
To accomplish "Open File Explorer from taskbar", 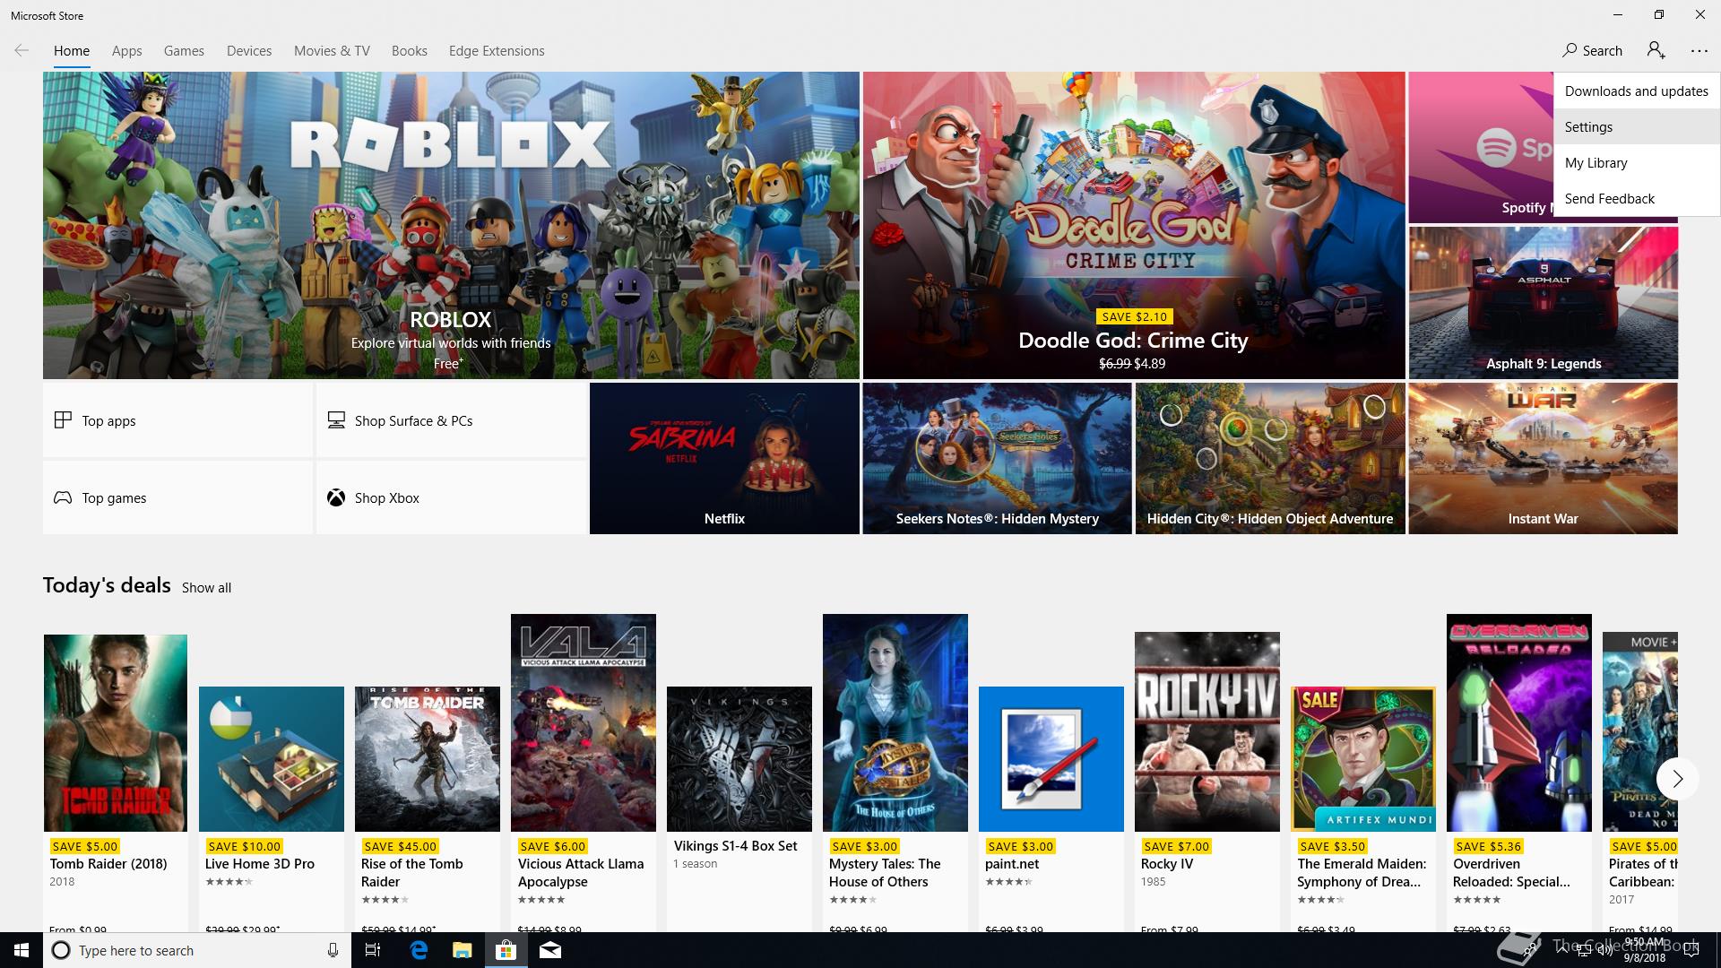I will click(x=462, y=950).
